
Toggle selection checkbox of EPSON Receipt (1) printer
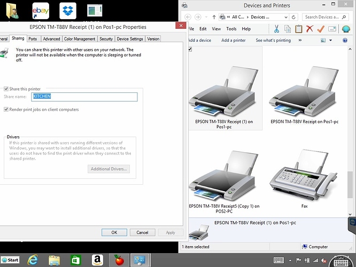(190, 49)
